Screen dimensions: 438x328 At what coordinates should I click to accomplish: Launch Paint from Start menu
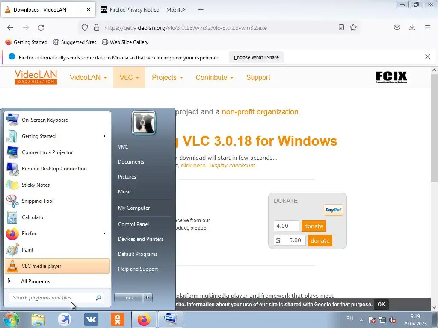point(57,249)
